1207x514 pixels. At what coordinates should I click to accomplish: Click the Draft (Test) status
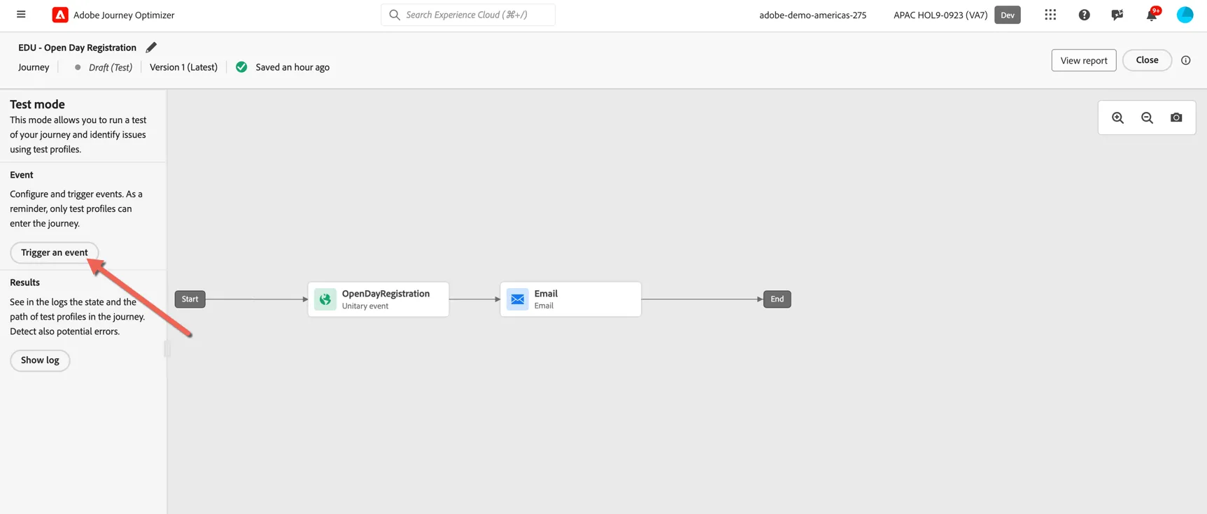(x=110, y=67)
